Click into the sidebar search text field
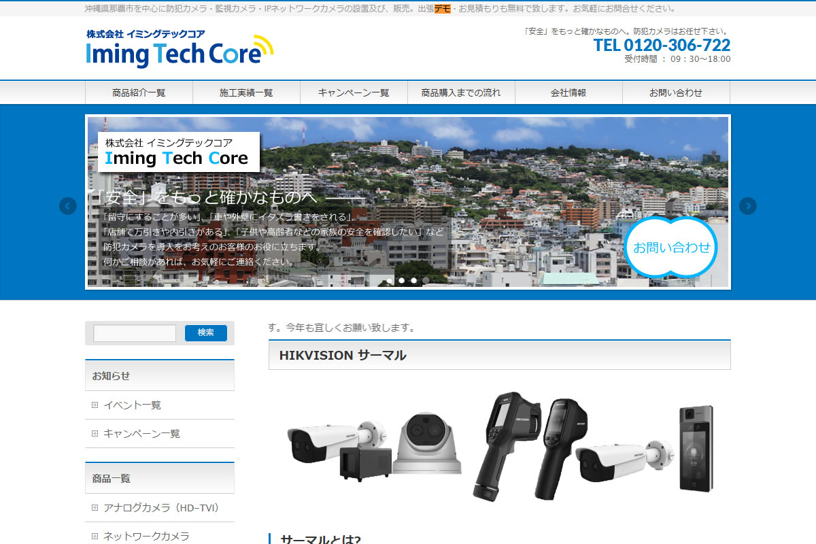Viewport: 816px width, 544px height. (x=135, y=333)
